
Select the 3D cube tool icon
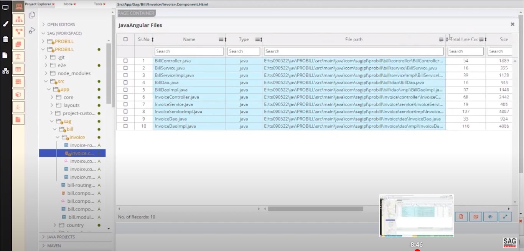(18, 94)
